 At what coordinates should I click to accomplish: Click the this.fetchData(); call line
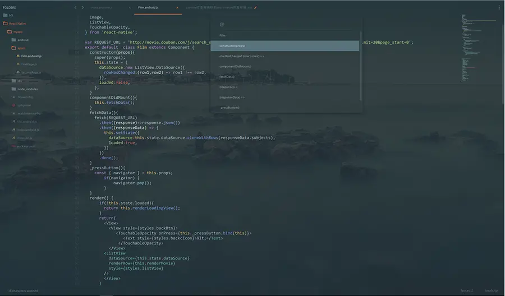point(114,103)
